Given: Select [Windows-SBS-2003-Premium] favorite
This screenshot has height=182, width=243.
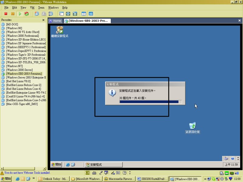Looking at the screenshot, I should pos(24,74).
